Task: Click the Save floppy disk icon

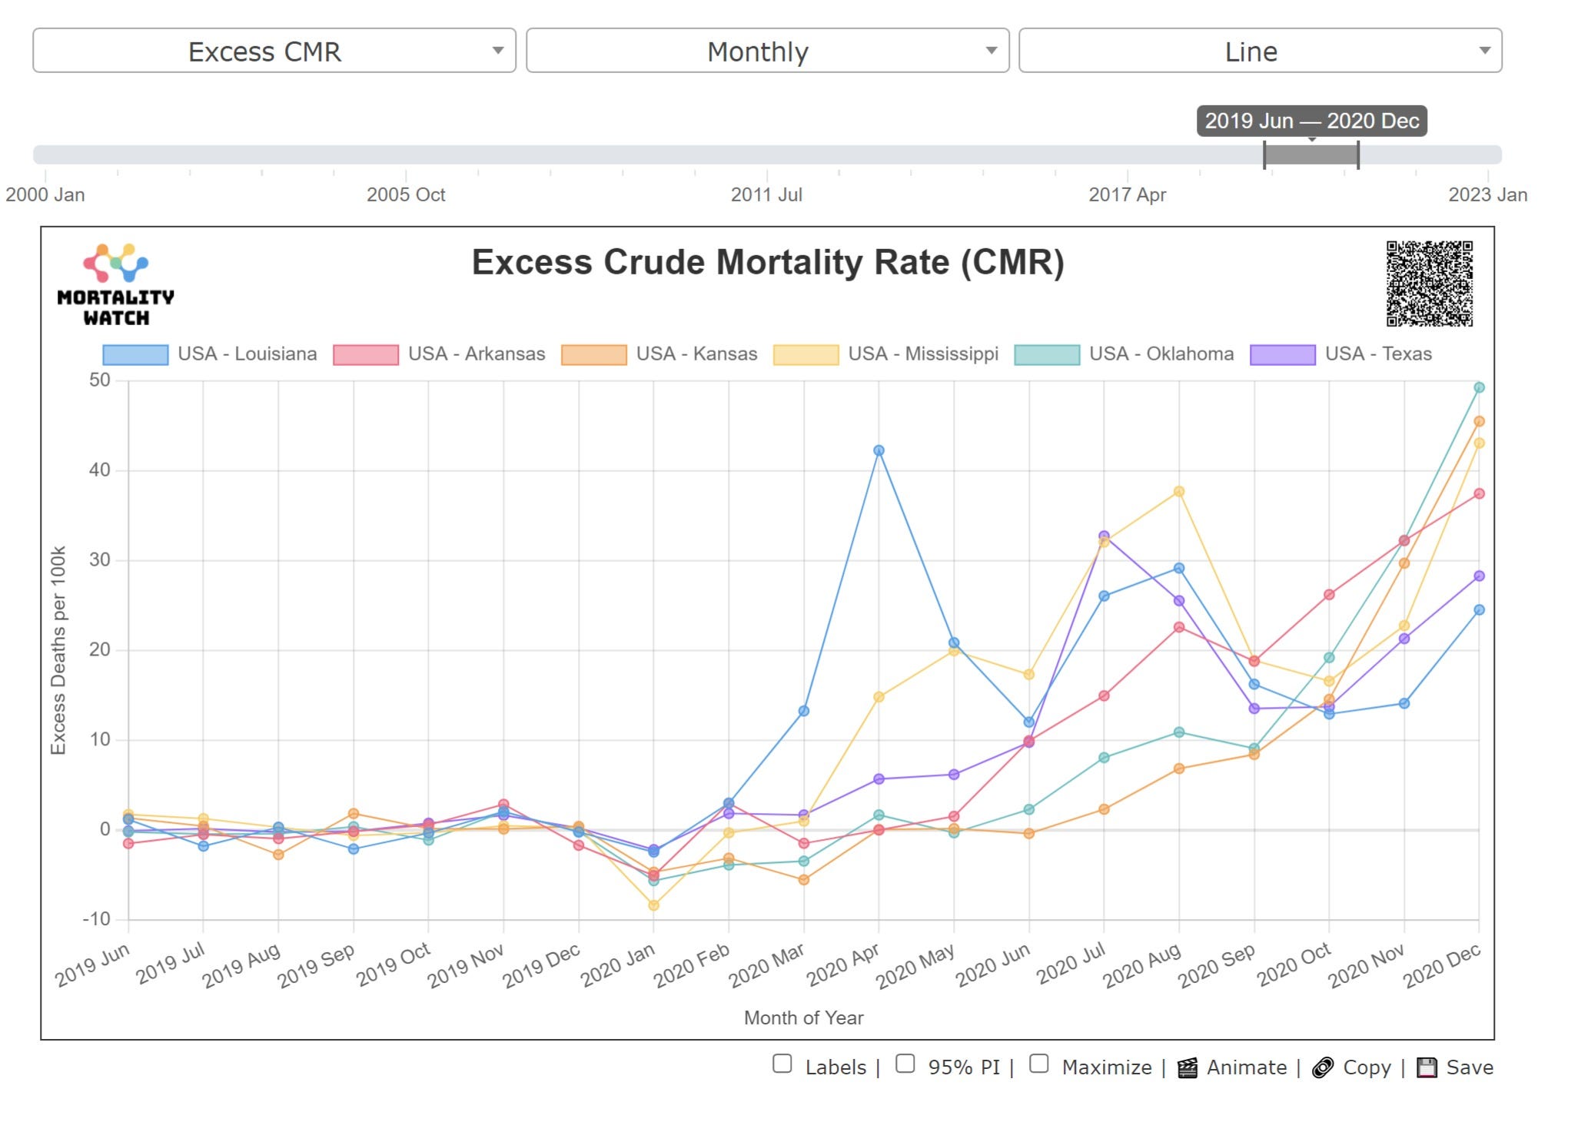Action: (1427, 1067)
